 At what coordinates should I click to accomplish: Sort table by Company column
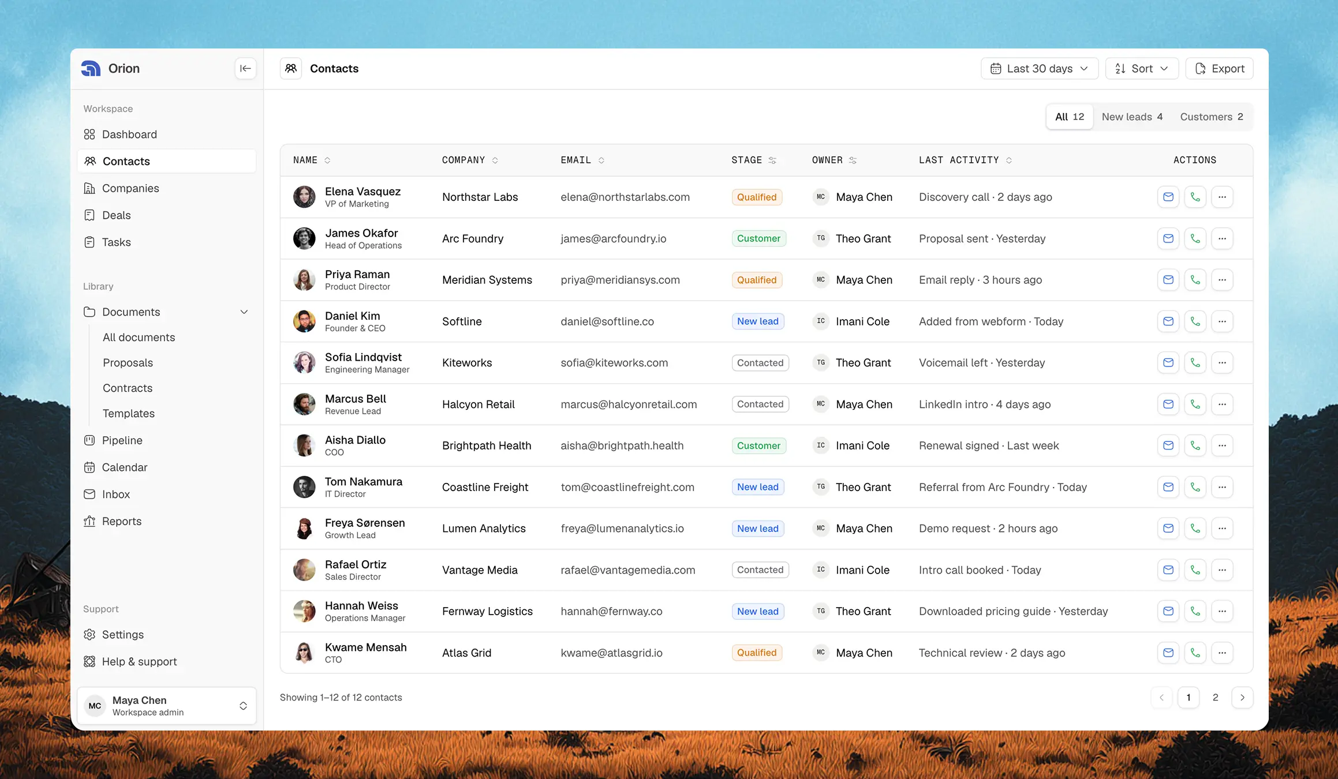click(495, 160)
